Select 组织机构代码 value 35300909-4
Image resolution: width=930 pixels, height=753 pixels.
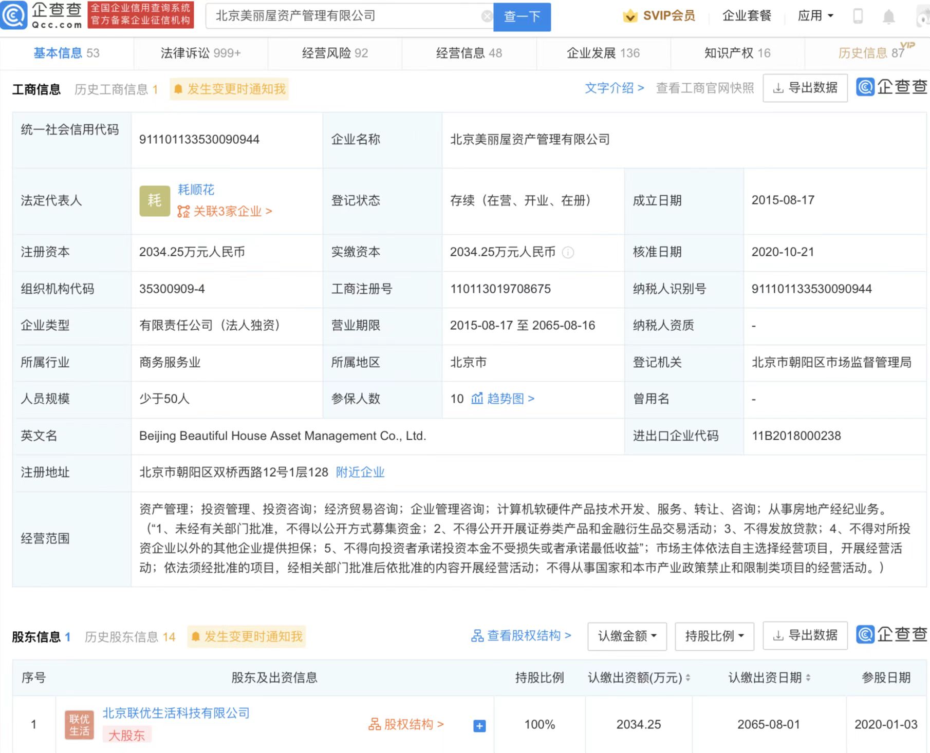172,289
